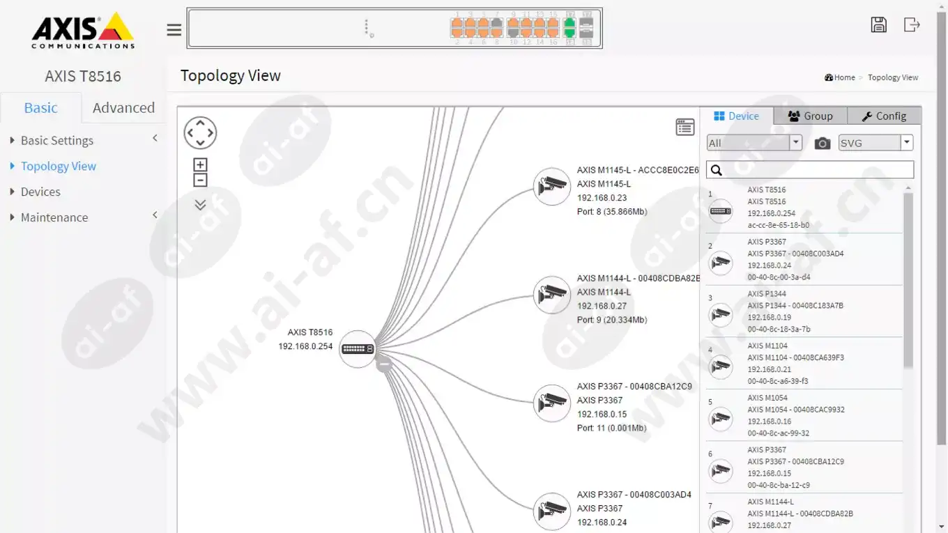The height and width of the screenshot is (533, 948).
Task: Collapse the T8516 node with minus button
Action: tap(384, 364)
